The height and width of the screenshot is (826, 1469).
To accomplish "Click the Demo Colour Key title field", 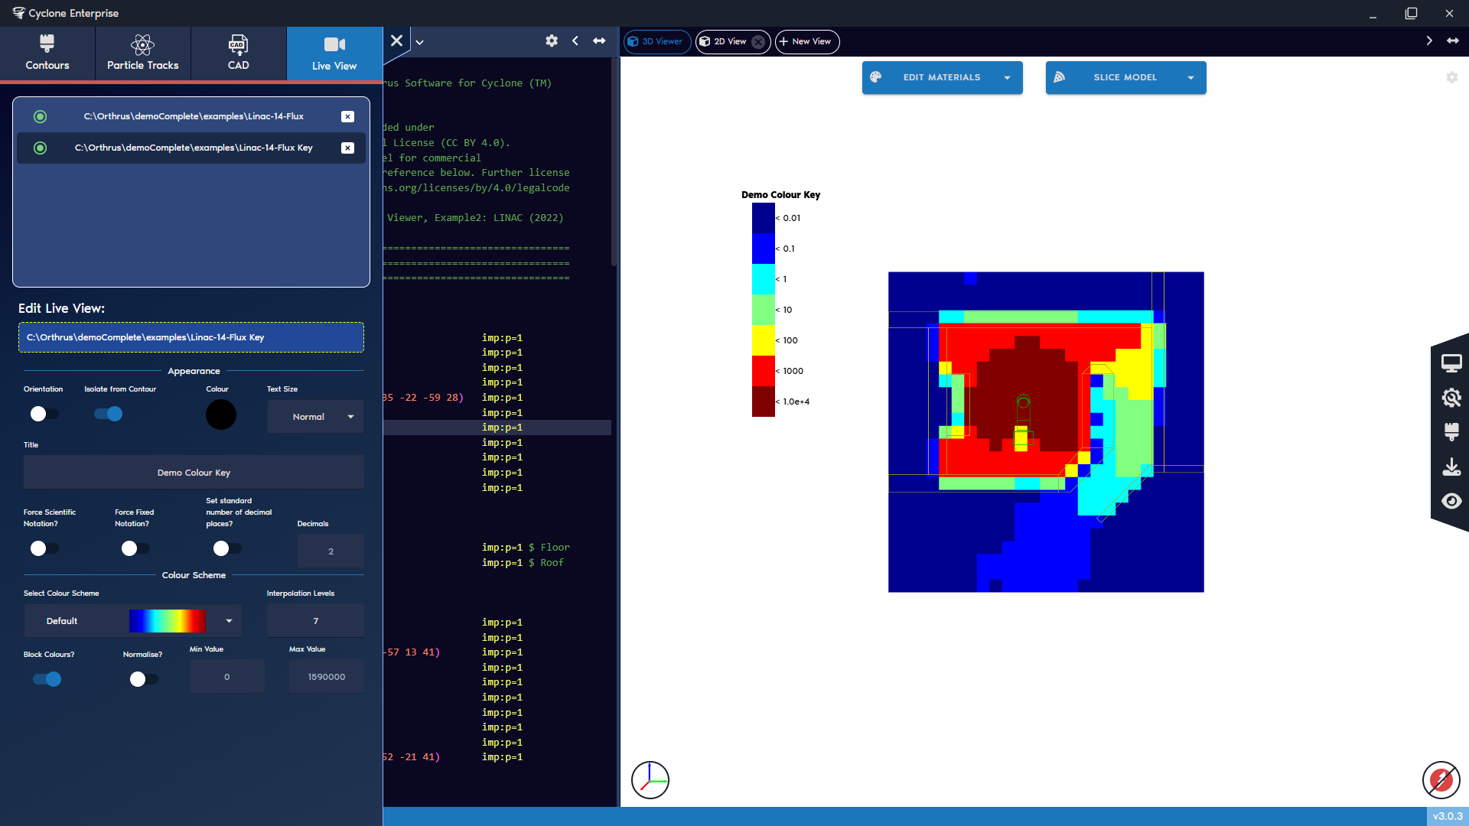I will point(194,472).
